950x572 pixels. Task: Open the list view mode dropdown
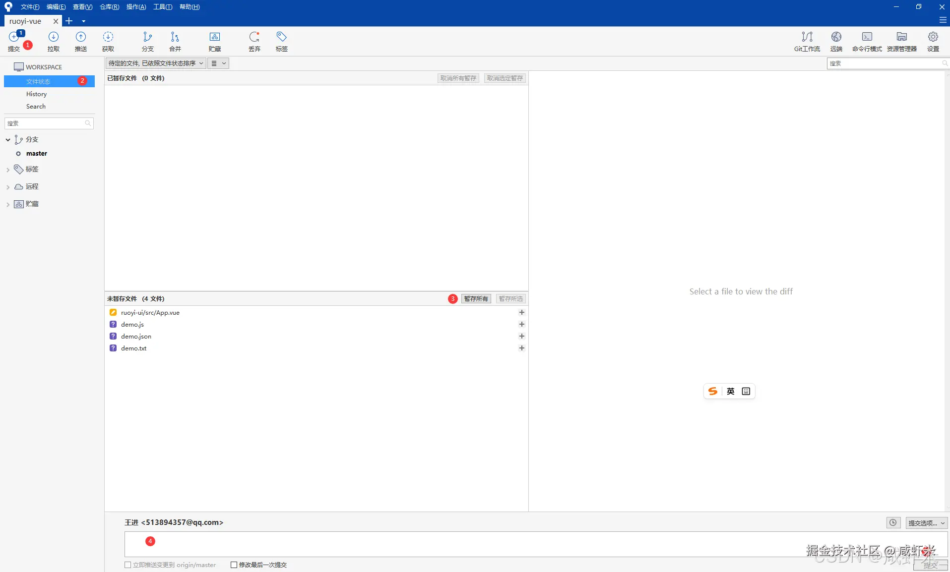coord(218,63)
